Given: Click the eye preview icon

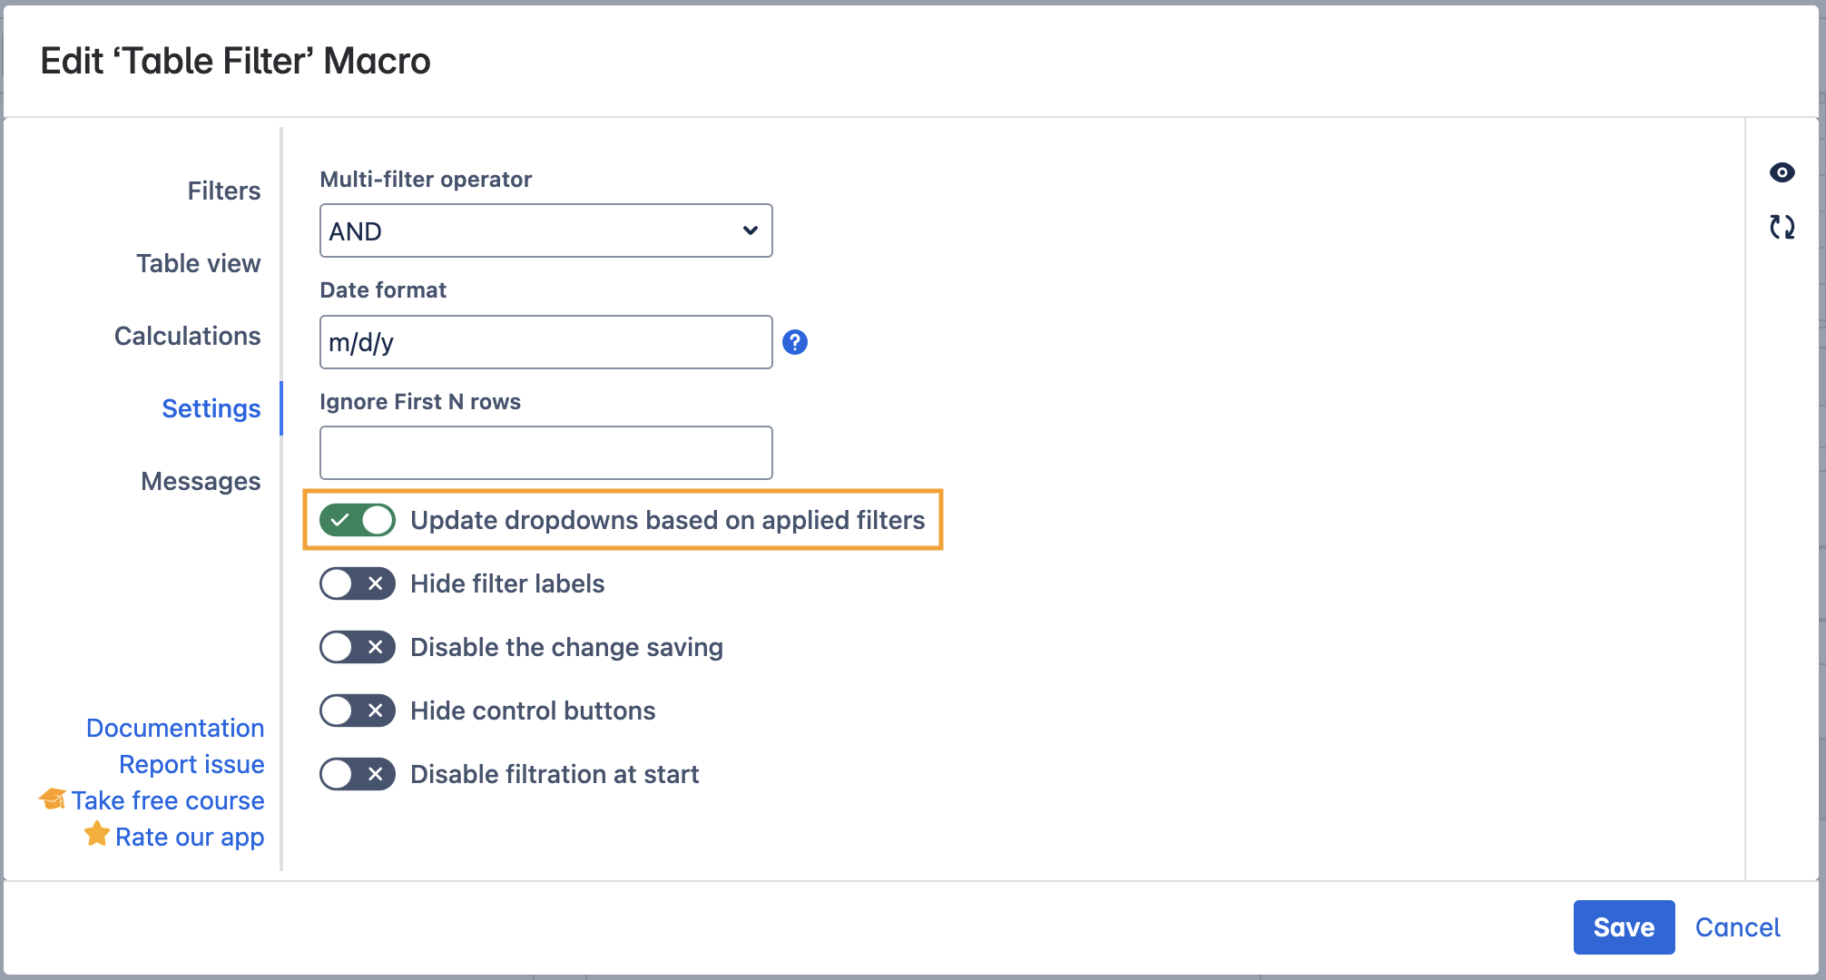Looking at the screenshot, I should tap(1782, 172).
